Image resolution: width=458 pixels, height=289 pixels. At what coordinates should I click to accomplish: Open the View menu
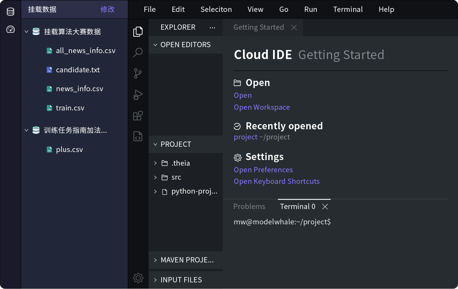pyautogui.click(x=256, y=9)
